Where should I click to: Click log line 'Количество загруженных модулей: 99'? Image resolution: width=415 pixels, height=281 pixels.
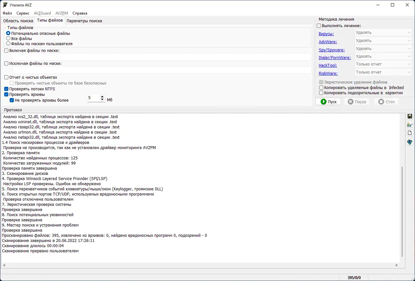(x=39, y=163)
